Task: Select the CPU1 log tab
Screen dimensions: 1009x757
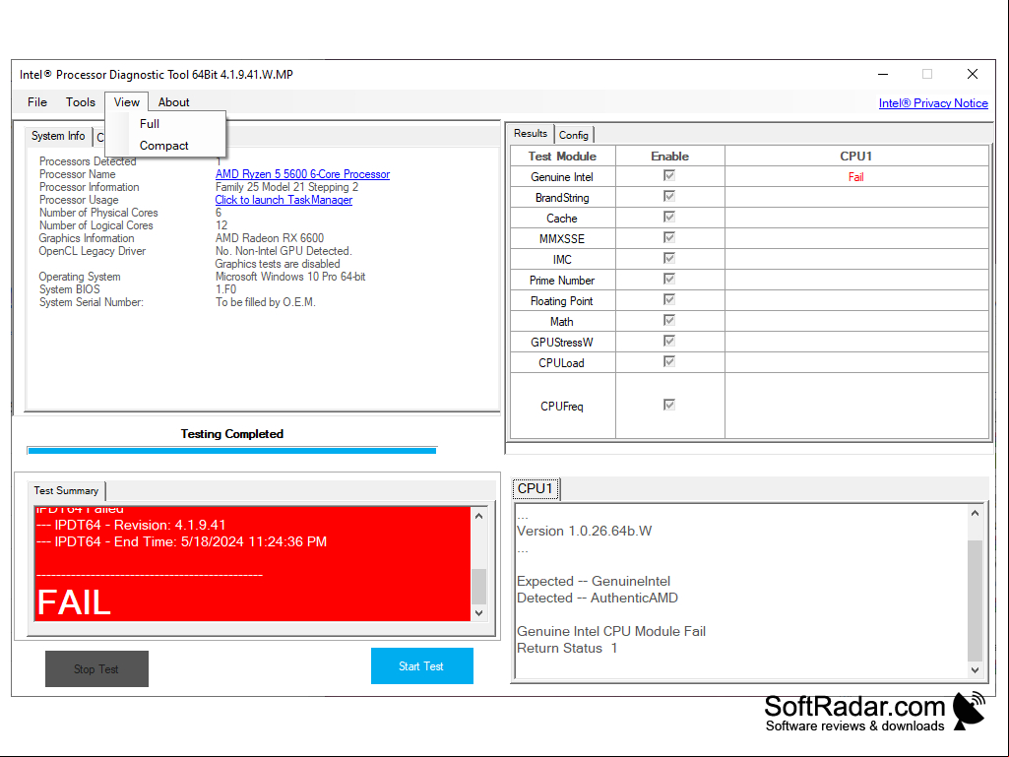Action: coord(536,488)
